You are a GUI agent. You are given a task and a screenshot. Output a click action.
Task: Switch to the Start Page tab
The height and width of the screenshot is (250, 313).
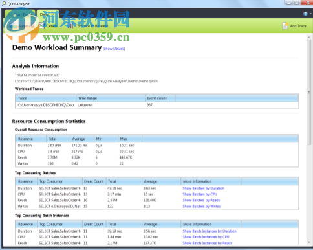20,14
